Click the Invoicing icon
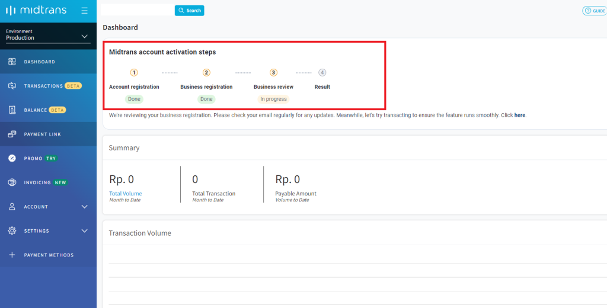The image size is (607, 308). 12,182
